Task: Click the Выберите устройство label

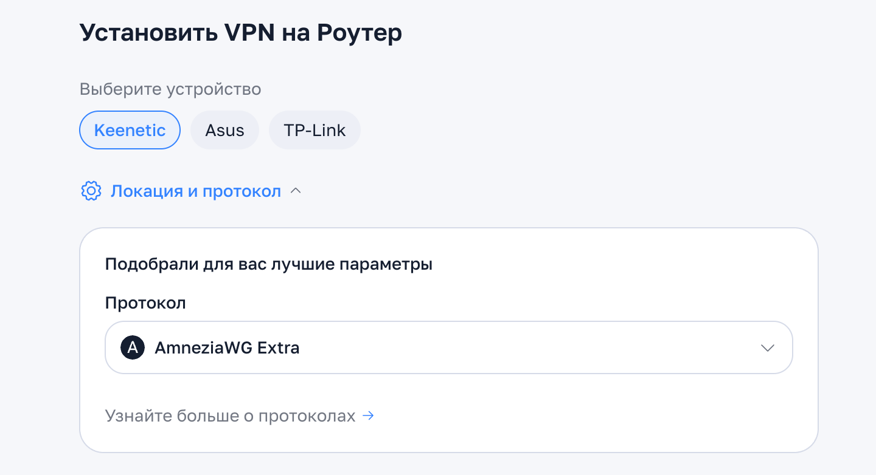Action: (170, 89)
